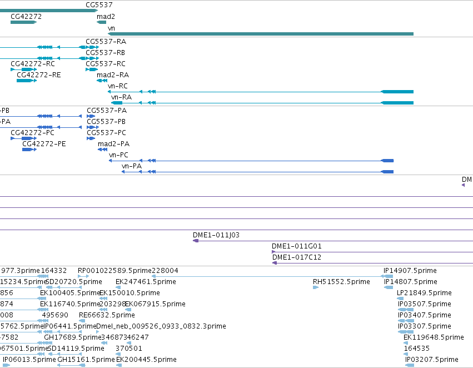Screen dimensions: 473x368
Task: Select transcript CG5537-RB
Action: pyautogui.click(x=92, y=58)
